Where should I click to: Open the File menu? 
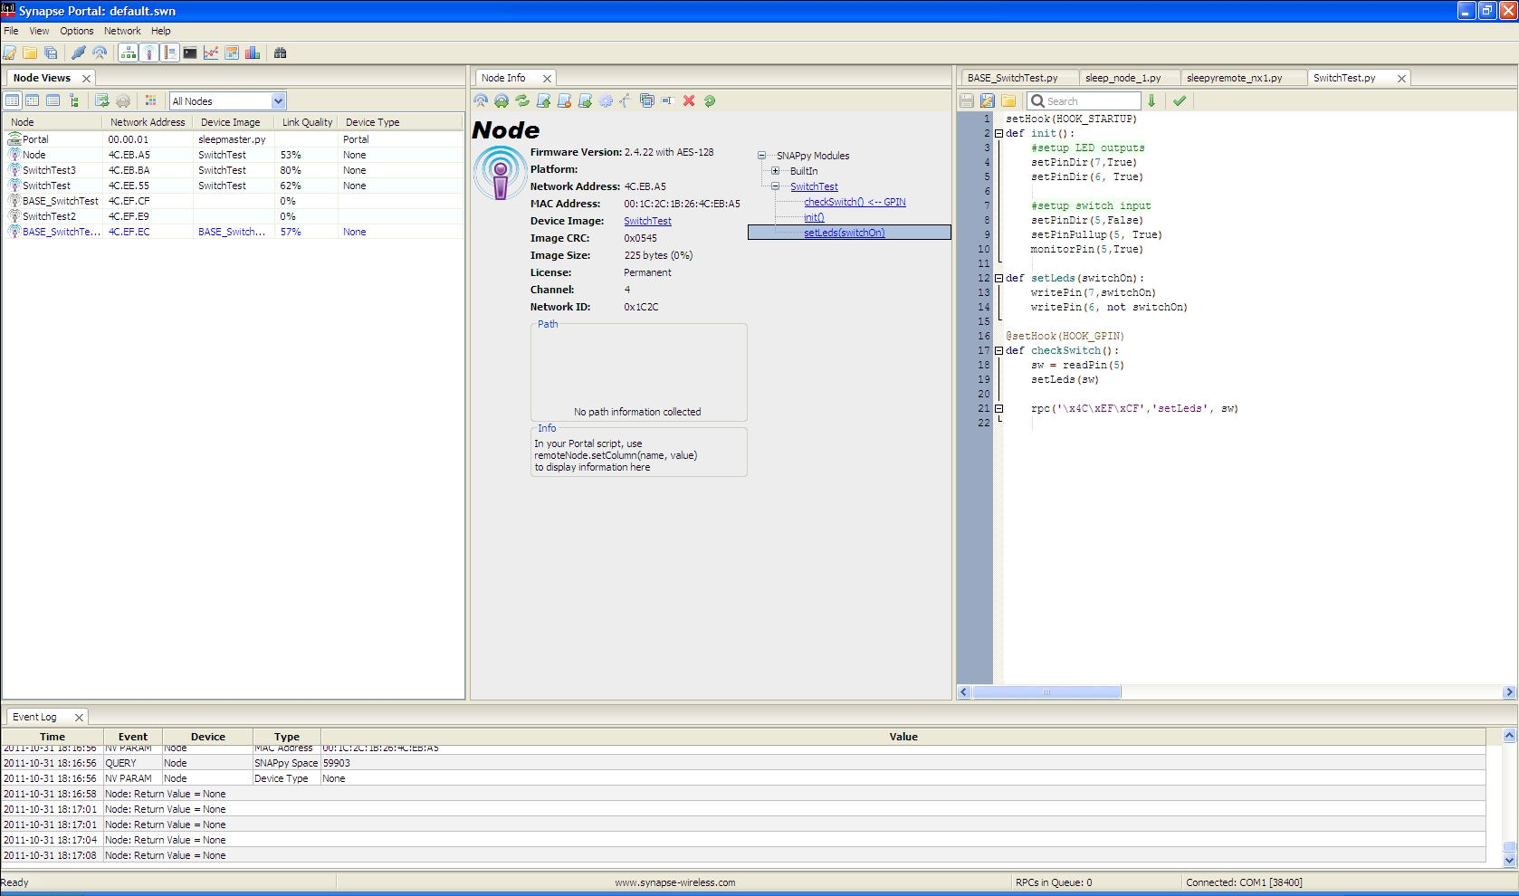[x=11, y=31]
